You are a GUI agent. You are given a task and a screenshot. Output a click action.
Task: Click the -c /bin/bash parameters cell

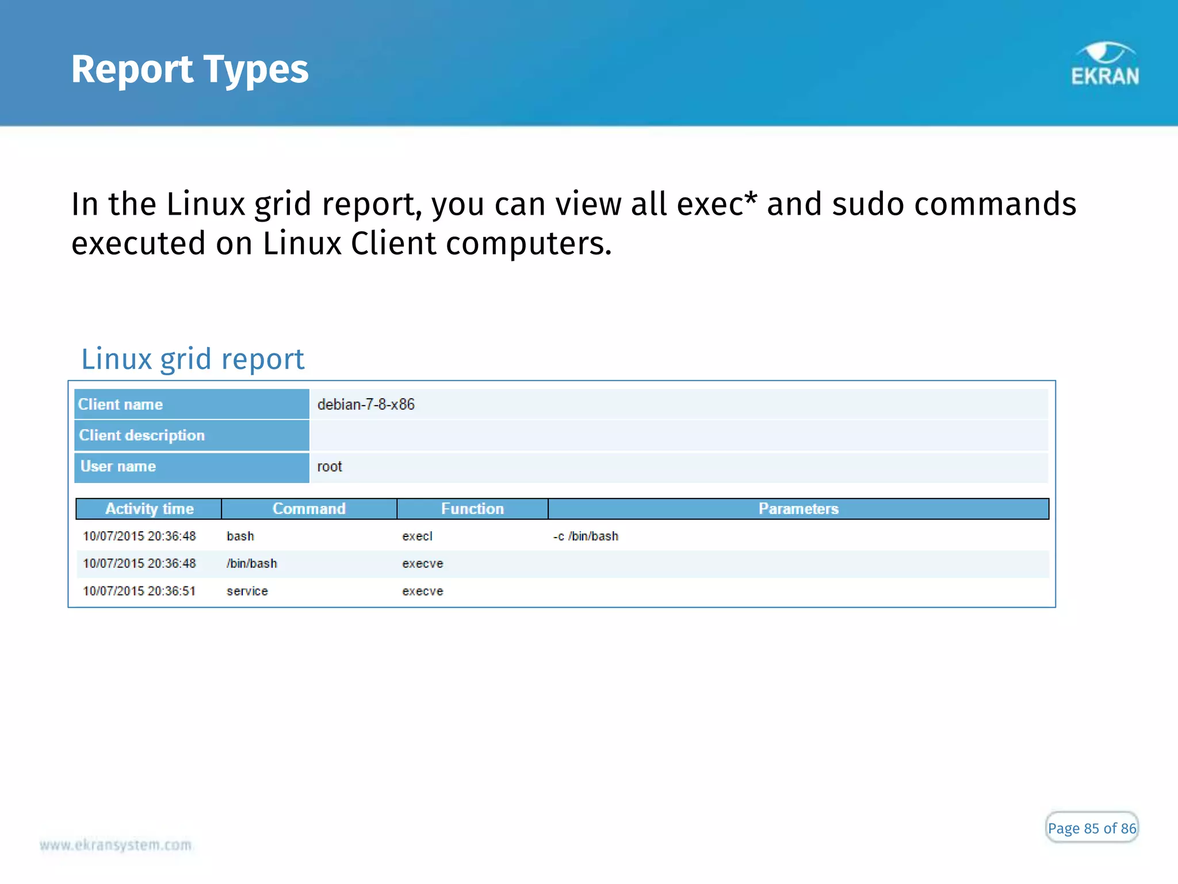coord(586,536)
